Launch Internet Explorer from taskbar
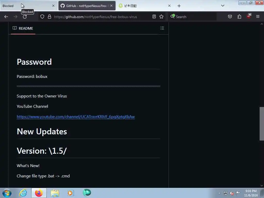The height and width of the screenshot is (198, 264). click(x=23, y=193)
